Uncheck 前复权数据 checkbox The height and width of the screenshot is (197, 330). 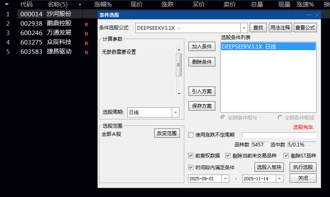click(190, 155)
